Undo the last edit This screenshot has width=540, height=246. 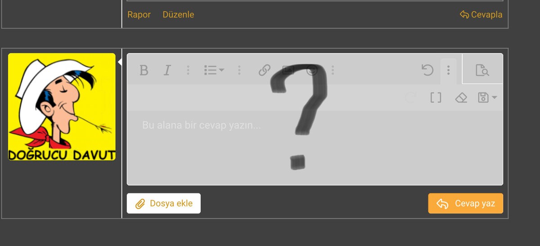pos(427,70)
